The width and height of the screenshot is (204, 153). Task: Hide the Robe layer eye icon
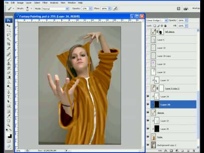coord(148,137)
